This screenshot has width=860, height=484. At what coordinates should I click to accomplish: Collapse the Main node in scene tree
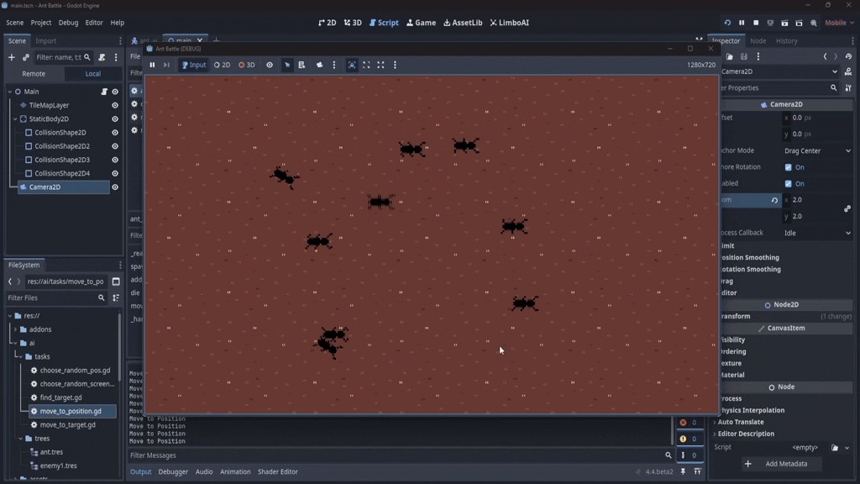[10, 92]
